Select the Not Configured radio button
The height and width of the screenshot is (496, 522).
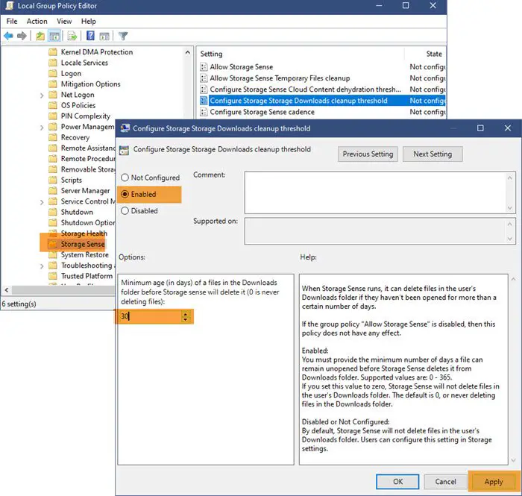125,178
